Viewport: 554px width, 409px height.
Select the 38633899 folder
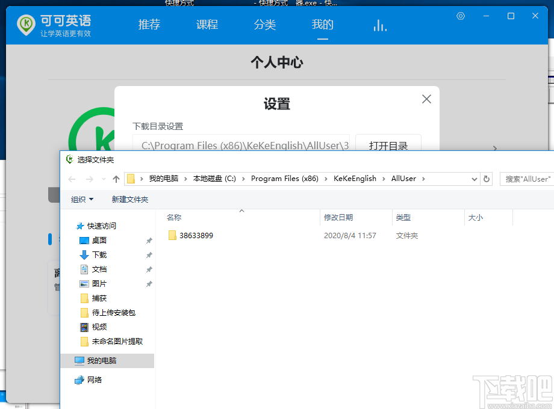tap(195, 235)
